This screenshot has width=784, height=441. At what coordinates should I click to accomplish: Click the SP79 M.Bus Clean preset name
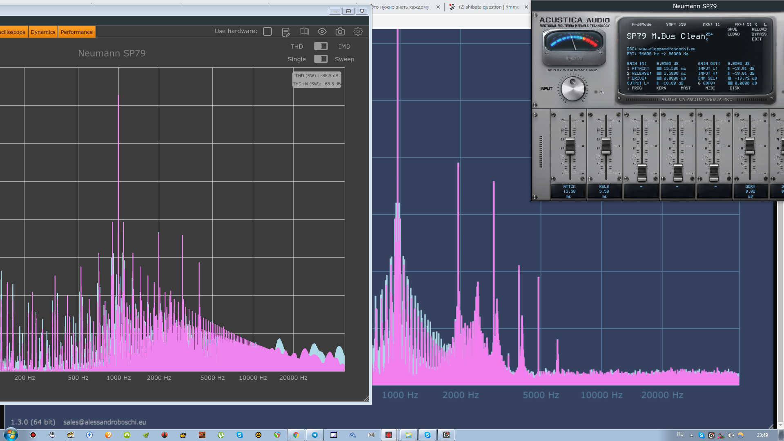coord(666,36)
